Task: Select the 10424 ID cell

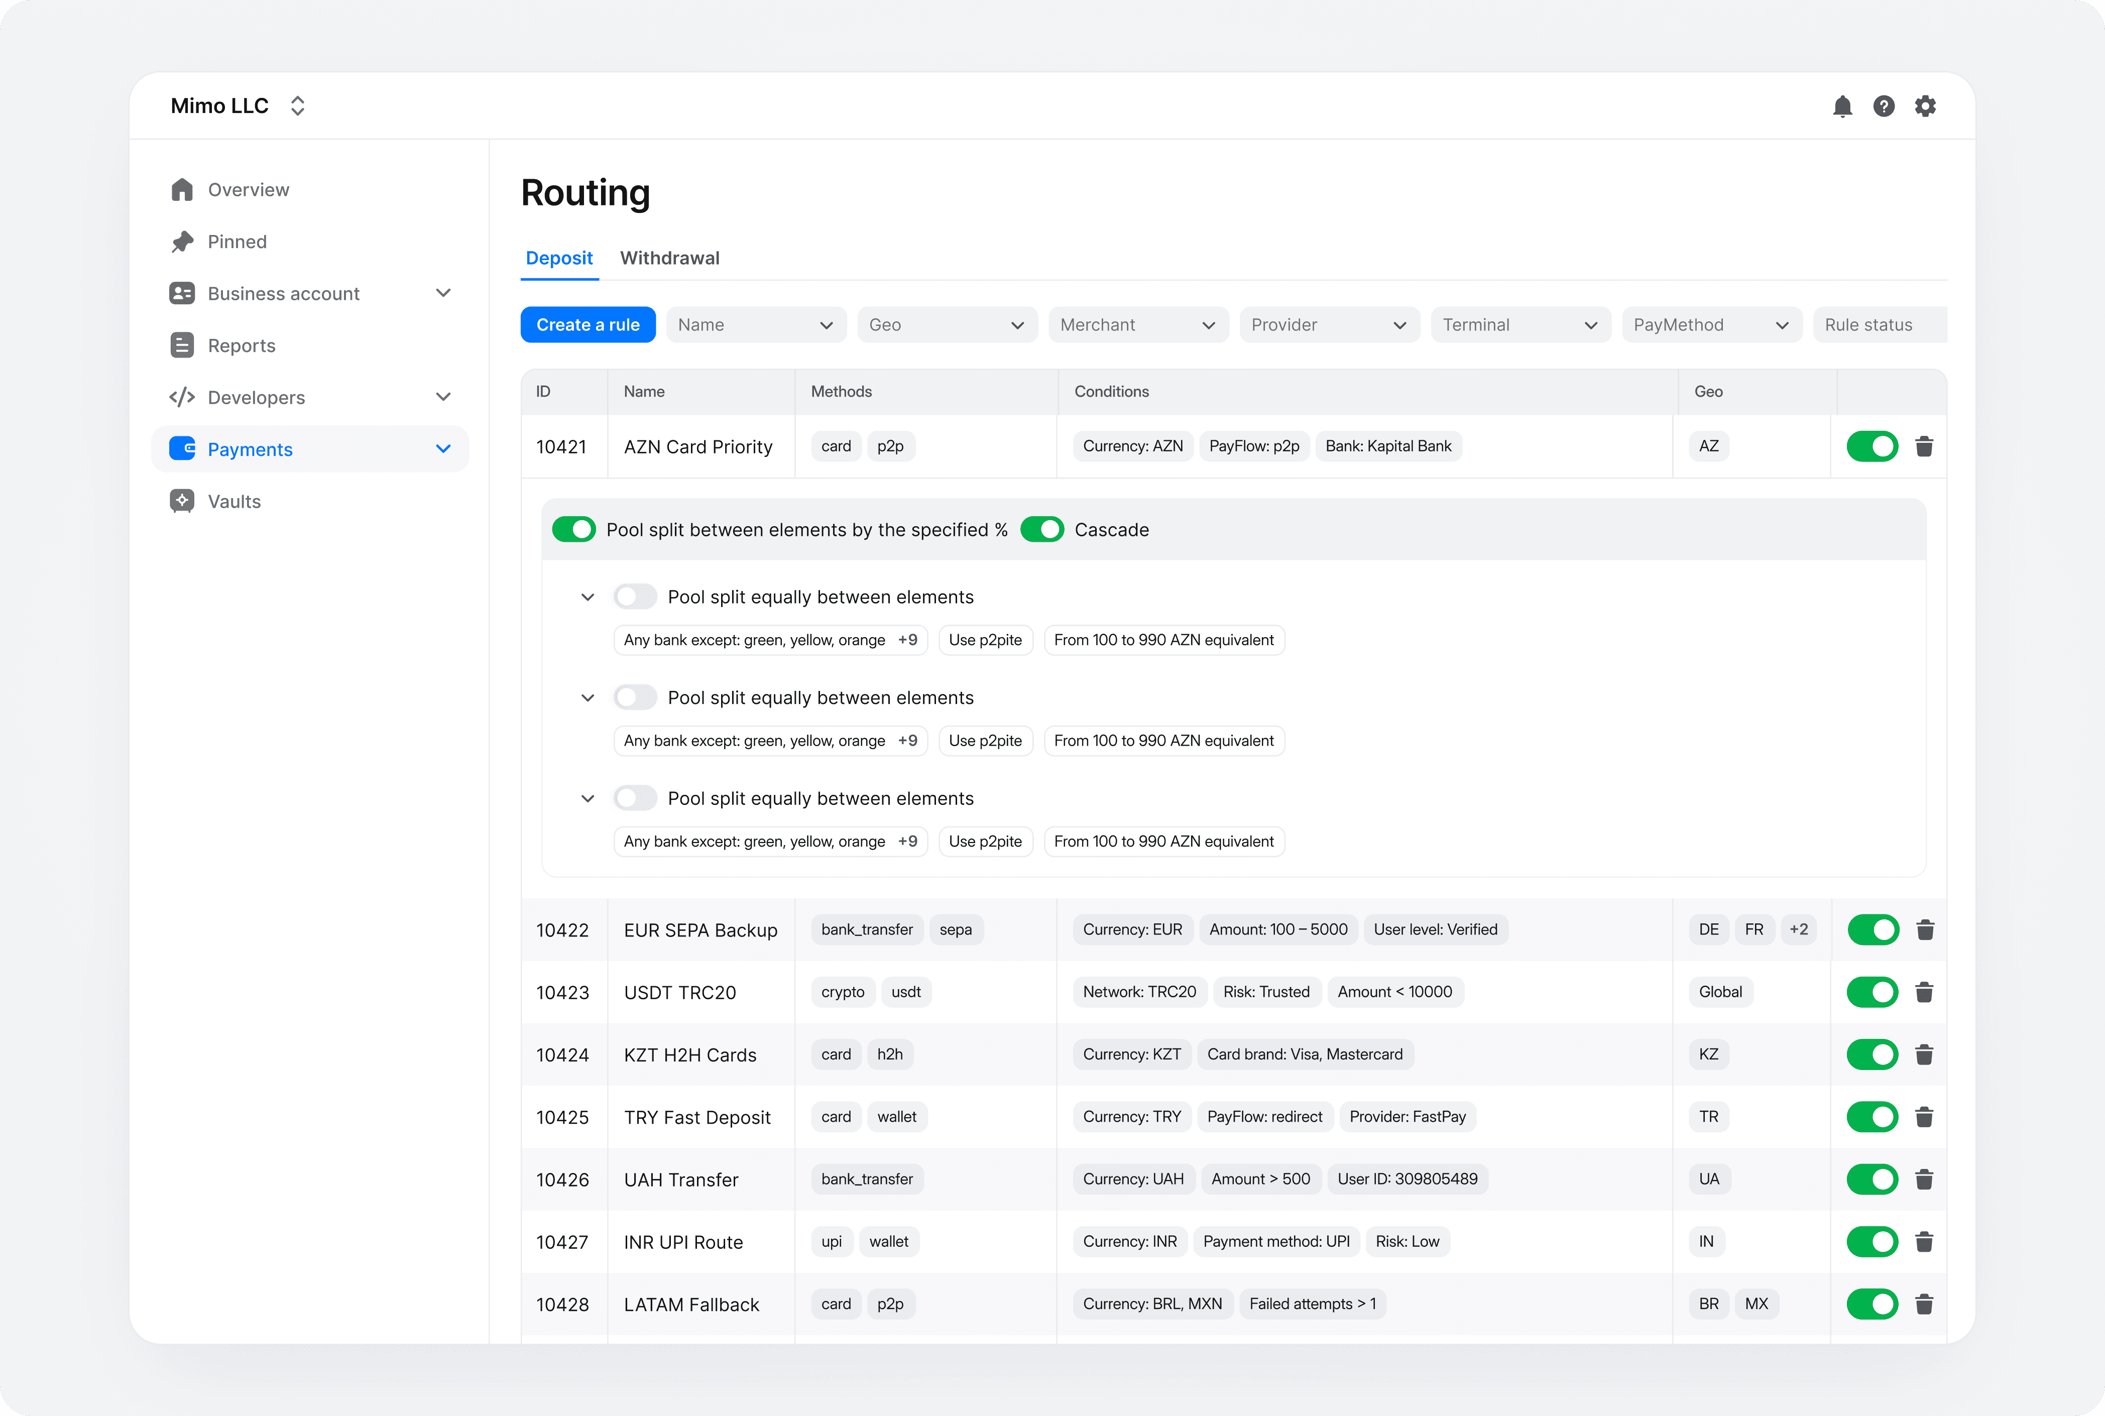Action: click(563, 1055)
